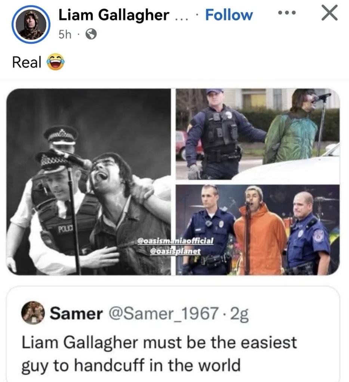Open the three-dot post options menu
Viewport: 349px width, 382px height.
pyautogui.click(x=287, y=12)
